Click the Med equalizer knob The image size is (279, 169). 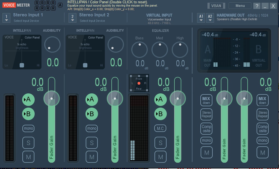point(160,50)
